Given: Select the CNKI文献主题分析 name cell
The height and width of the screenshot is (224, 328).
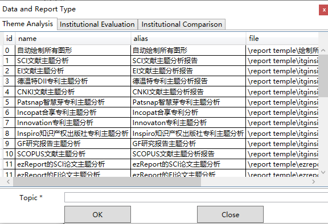Looking at the screenshot, I should tap(73, 92).
